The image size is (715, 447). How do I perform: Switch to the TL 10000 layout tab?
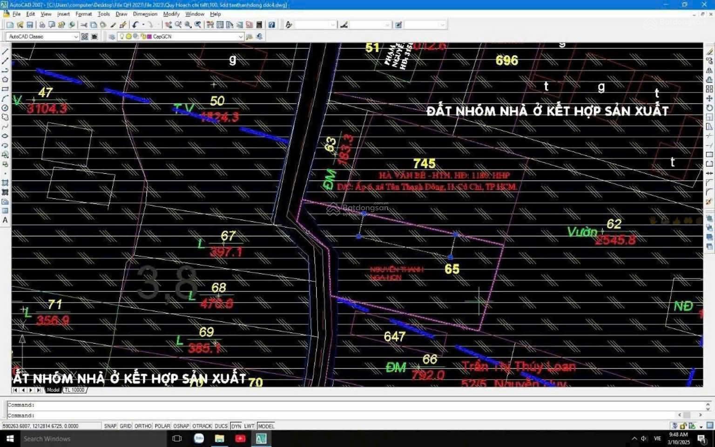tap(74, 390)
